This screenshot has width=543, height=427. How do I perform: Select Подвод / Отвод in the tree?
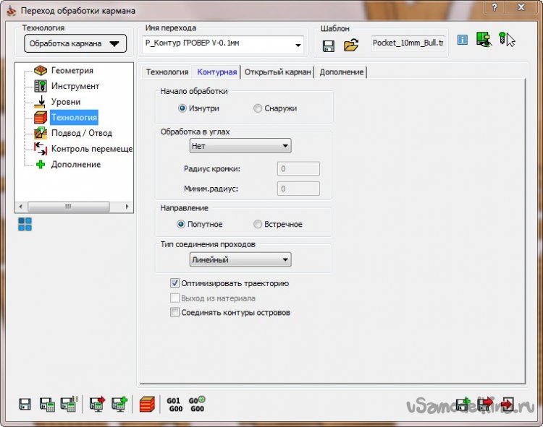coord(81,133)
